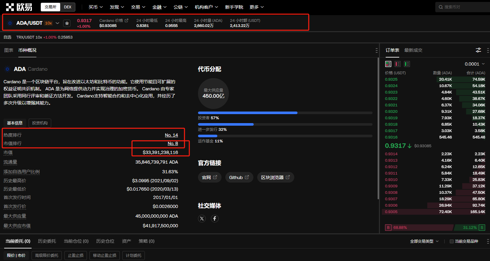Expand the ADA/USDT pair selector dropdown
The height and width of the screenshot is (261, 490).
click(x=57, y=23)
